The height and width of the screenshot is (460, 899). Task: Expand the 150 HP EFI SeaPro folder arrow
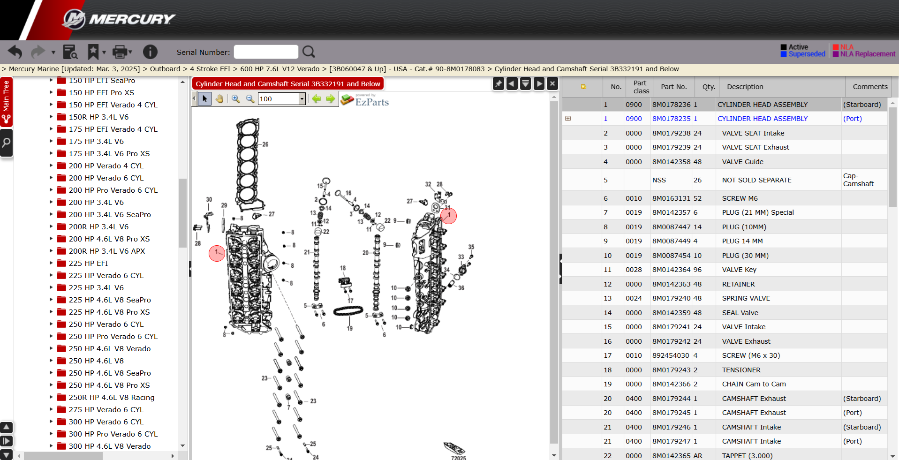[x=51, y=80]
